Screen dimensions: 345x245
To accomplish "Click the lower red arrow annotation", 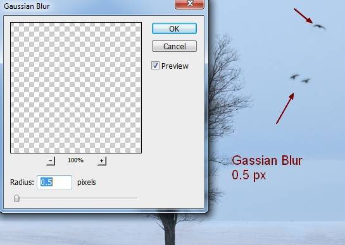I will (285, 108).
